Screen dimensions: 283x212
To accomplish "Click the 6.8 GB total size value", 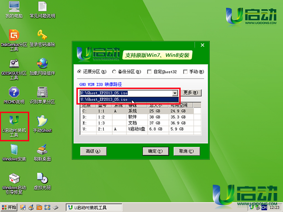I will click(x=156, y=129).
